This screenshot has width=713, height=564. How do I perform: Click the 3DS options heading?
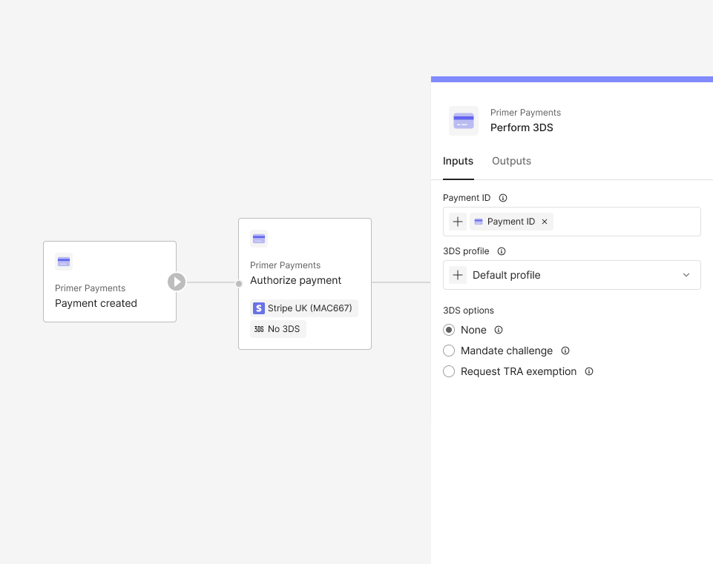[468, 311]
